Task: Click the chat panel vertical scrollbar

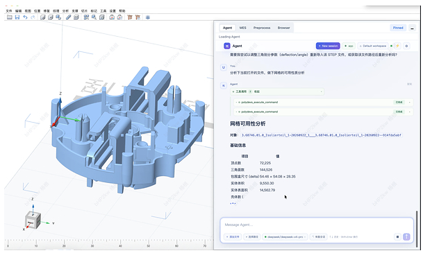Action: click(x=417, y=227)
